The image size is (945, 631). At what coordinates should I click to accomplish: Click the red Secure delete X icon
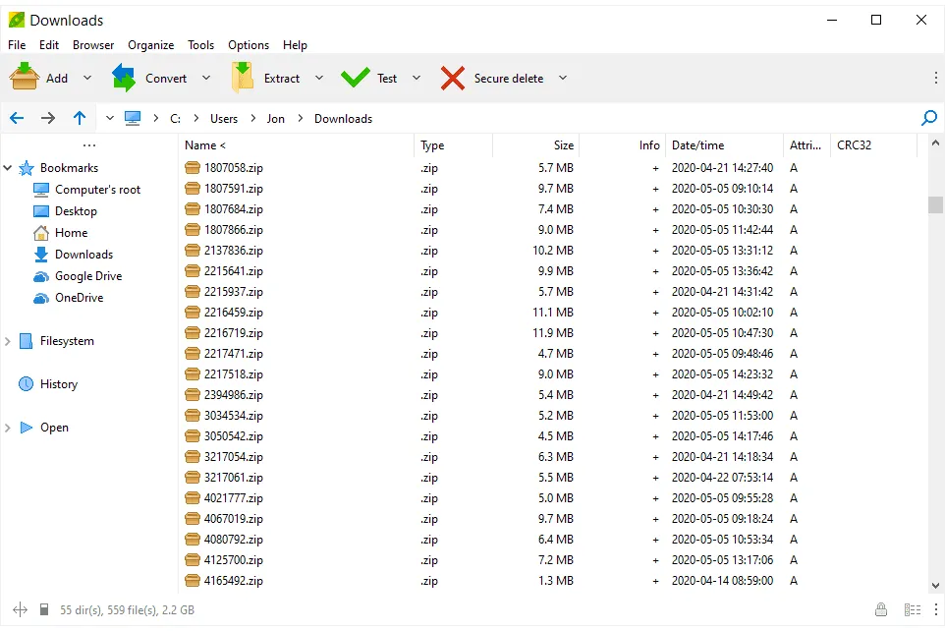click(453, 78)
